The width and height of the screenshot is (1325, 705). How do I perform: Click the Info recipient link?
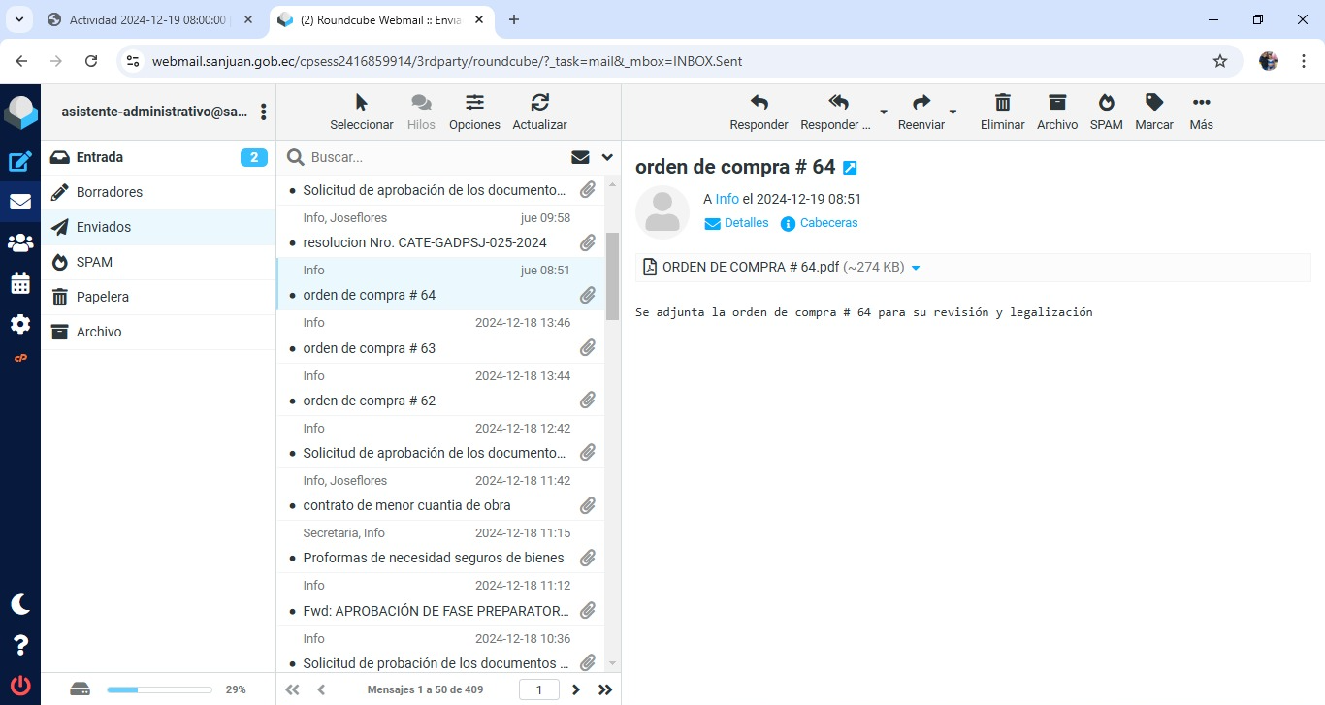pos(727,199)
